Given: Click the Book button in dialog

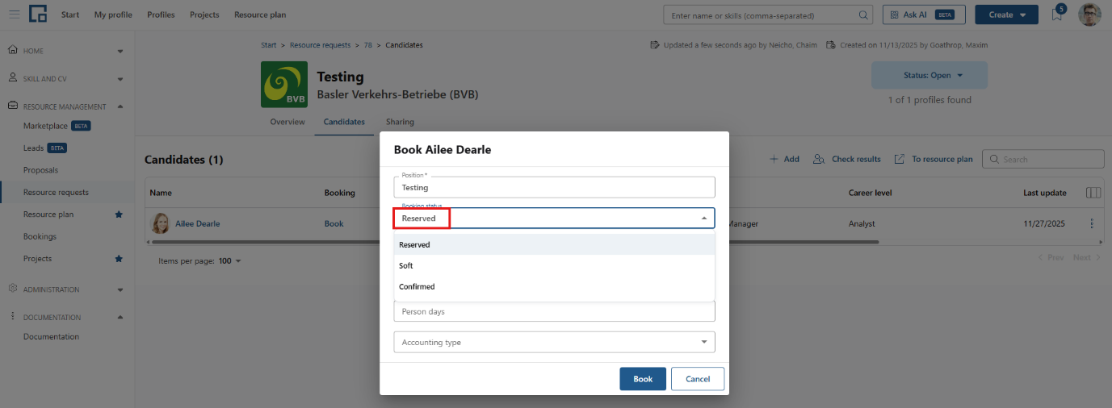Looking at the screenshot, I should coord(643,379).
